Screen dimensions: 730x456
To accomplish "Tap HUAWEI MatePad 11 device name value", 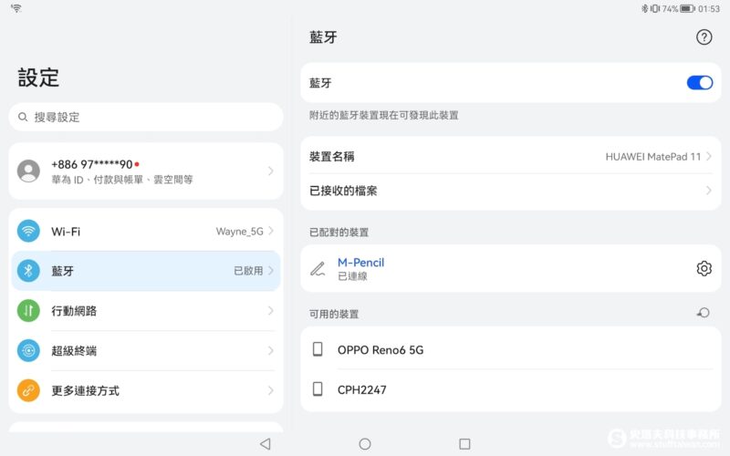I will click(x=652, y=157).
